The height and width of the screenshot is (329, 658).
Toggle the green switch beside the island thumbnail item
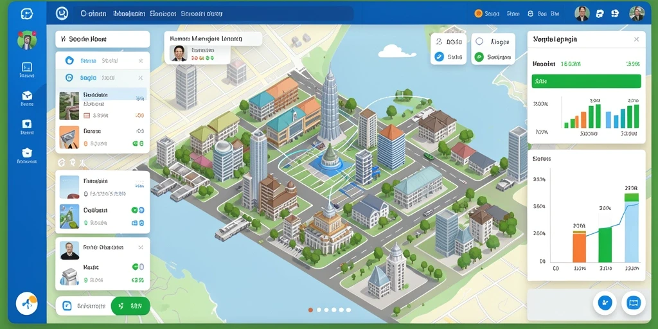[138, 210]
